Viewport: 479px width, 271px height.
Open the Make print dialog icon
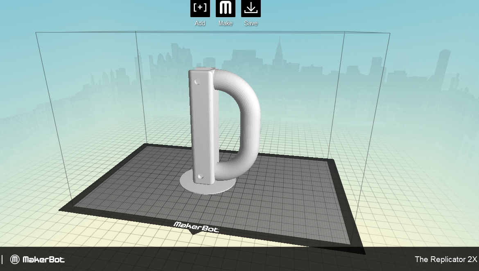(x=226, y=9)
